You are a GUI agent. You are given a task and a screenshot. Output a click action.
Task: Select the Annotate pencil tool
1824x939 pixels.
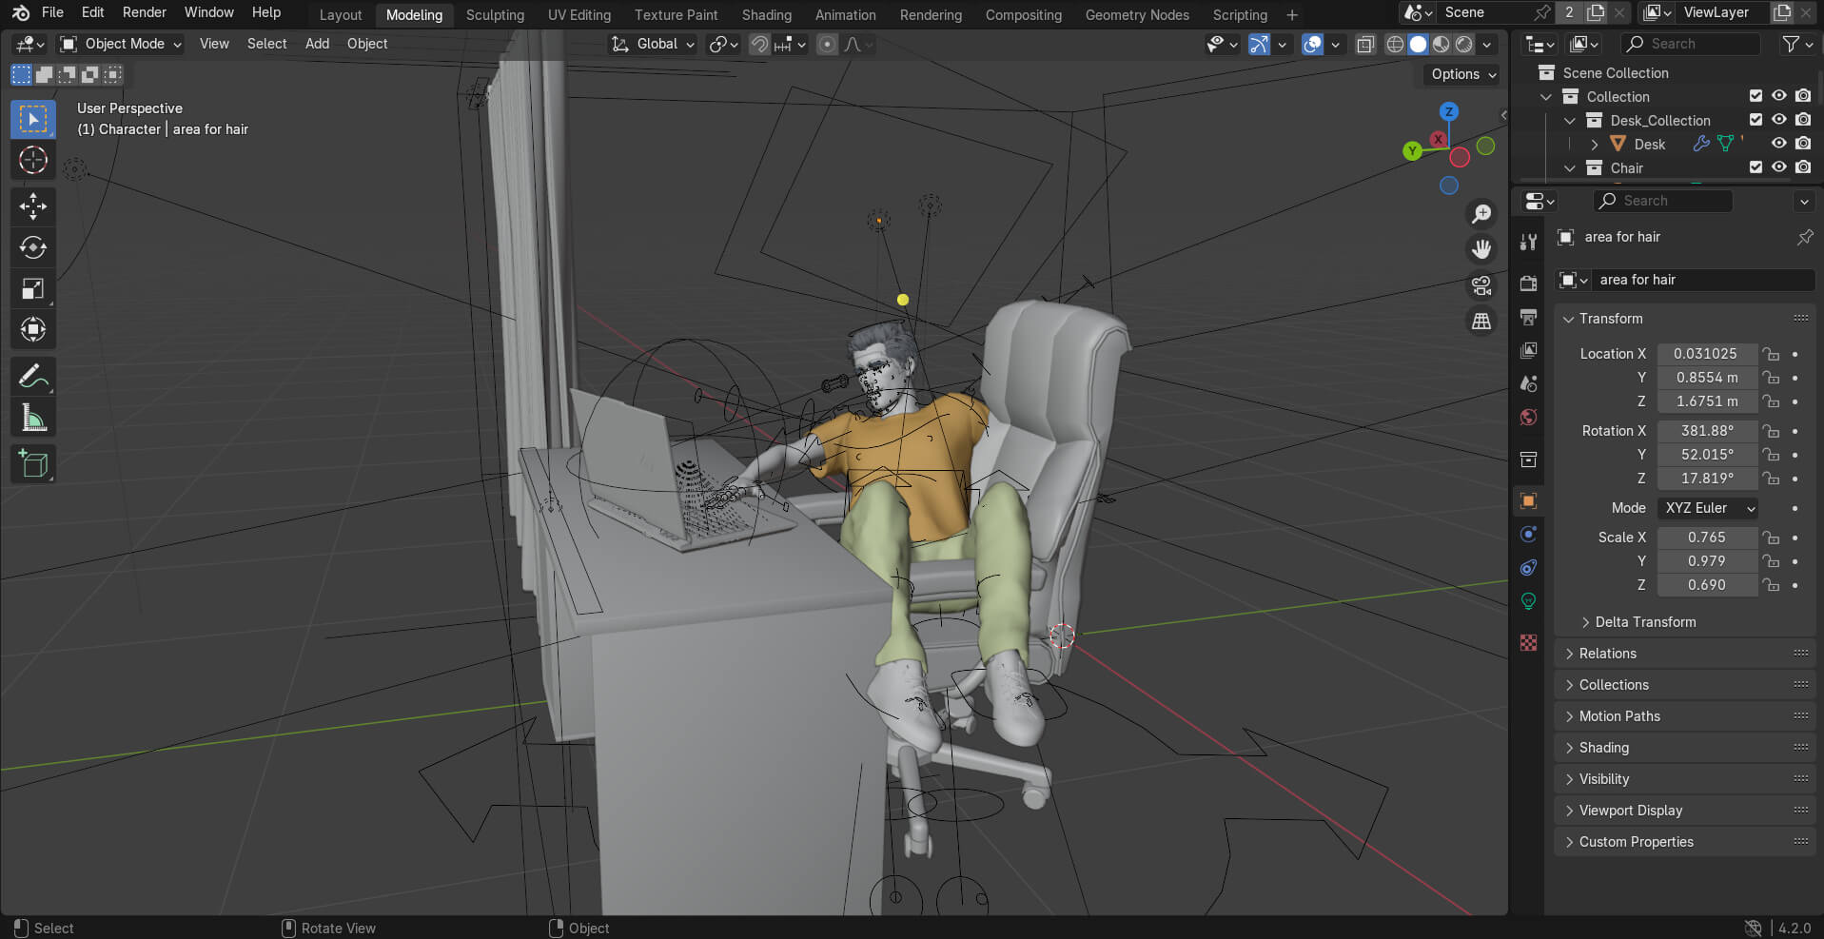(33, 377)
